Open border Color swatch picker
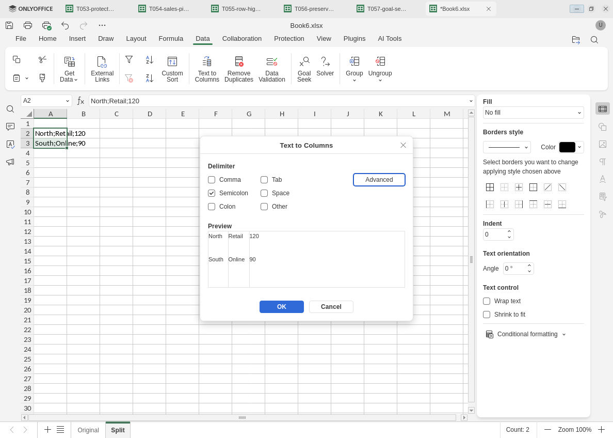This screenshot has width=613, height=438. pyautogui.click(x=571, y=147)
